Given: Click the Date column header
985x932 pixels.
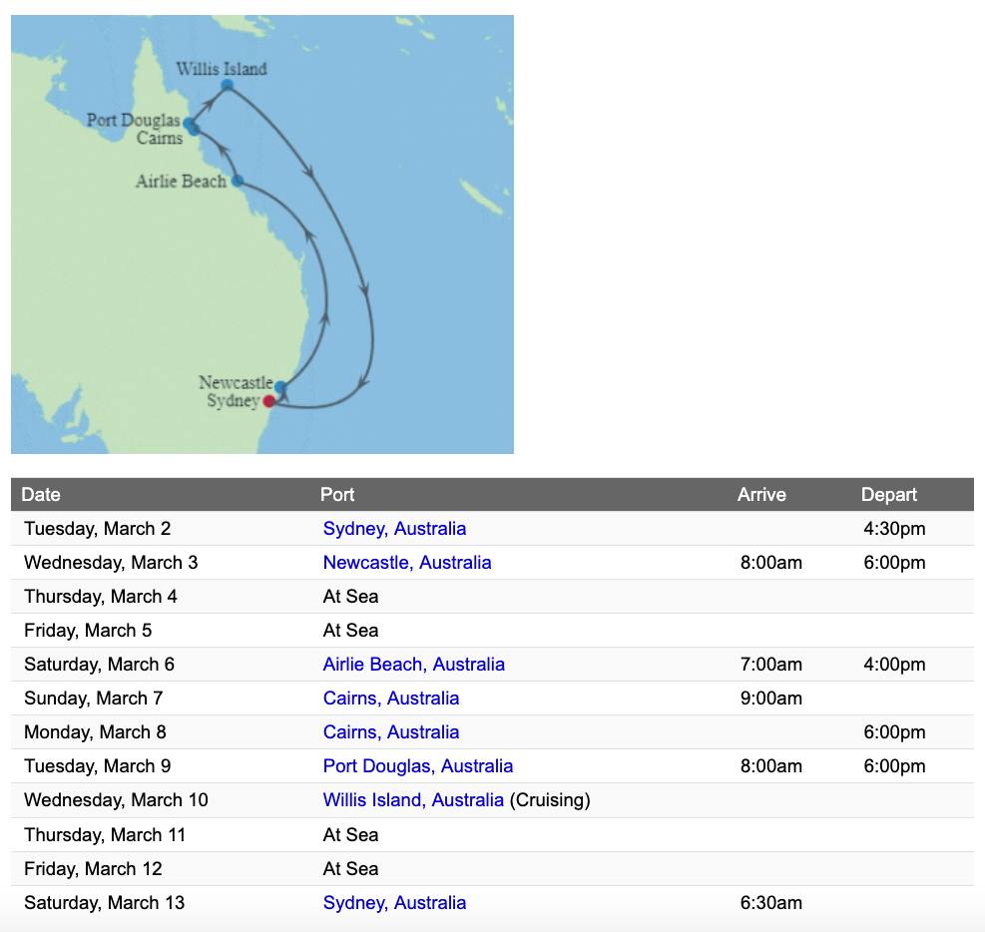Looking at the screenshot, I should click(x=41, y=495).
